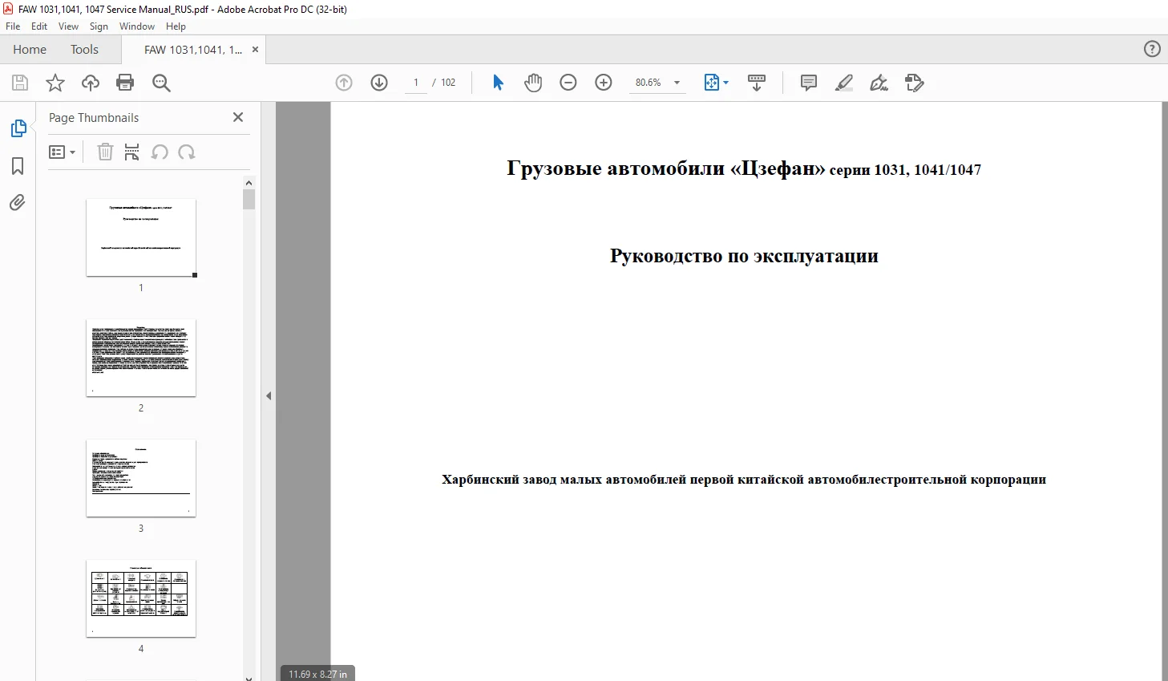The width and height of the screenshot is (1168, 681).
Task: Toggle the scrolling mode keyboard icon
Action: click(x=757, y=83)
